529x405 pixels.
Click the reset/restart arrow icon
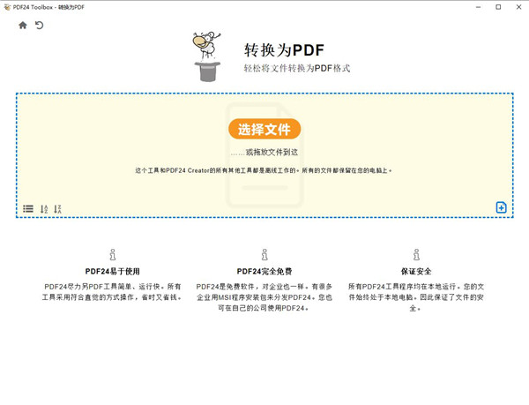coord(39,26)
